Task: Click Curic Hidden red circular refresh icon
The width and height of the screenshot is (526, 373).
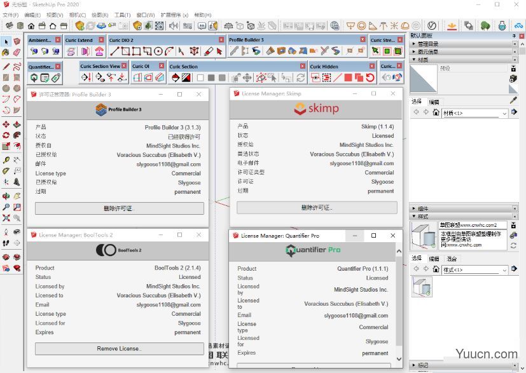Action: tap(370, 78)
